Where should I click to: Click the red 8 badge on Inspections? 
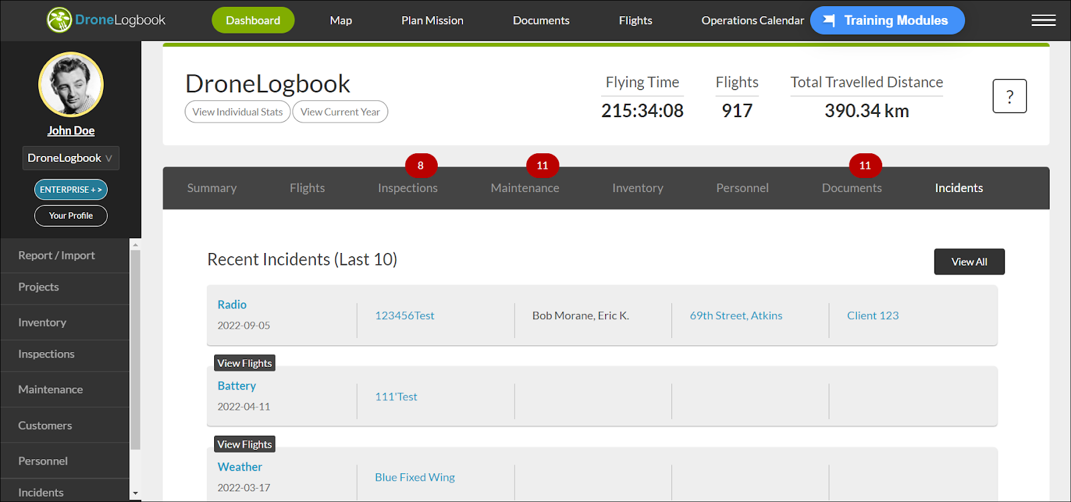[421, 165]
